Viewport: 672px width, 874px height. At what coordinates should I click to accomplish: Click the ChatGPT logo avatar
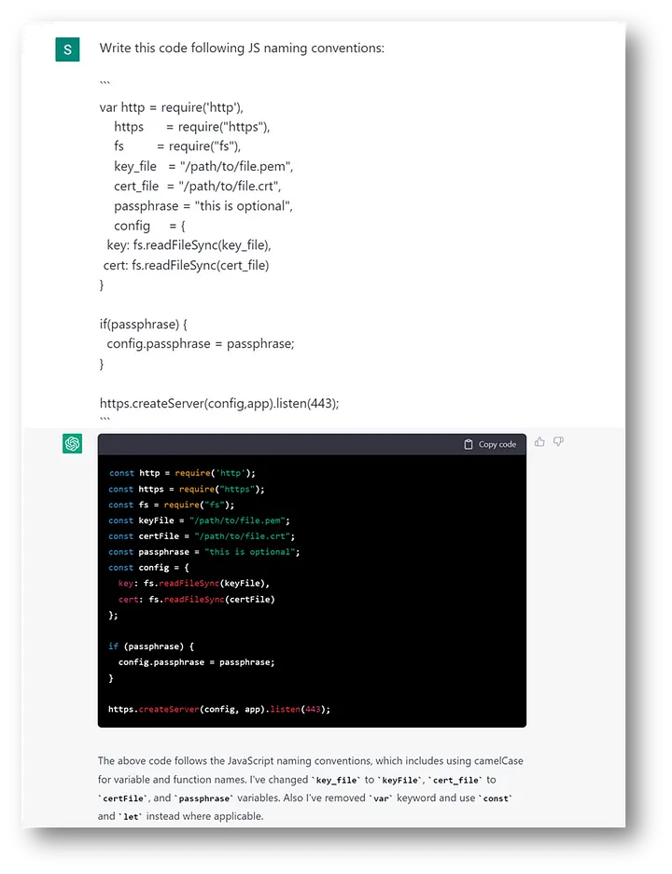click(x=72, y=444)
